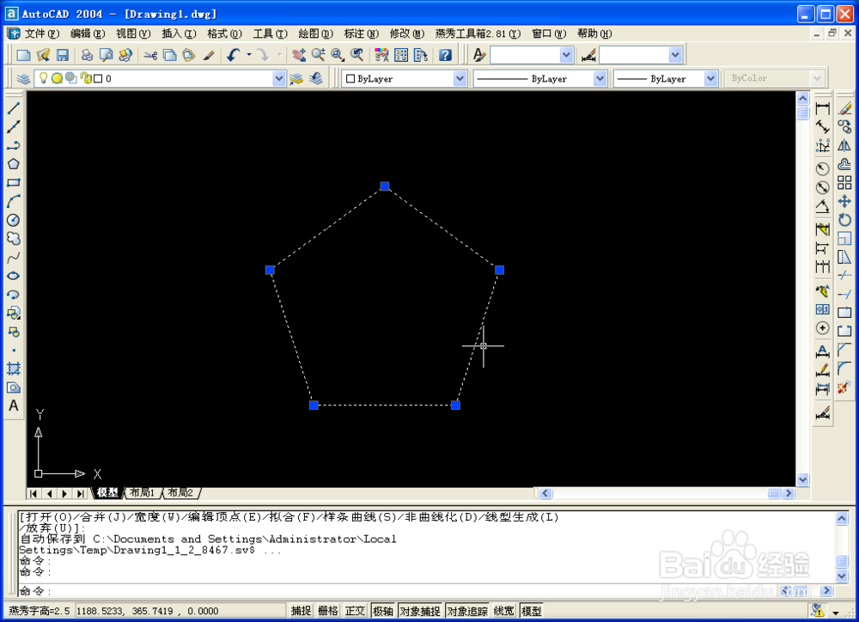This screenshot has height=622, width=859.
Task: Click the Zoom realtime icon
Action: (x=319, y=55)
